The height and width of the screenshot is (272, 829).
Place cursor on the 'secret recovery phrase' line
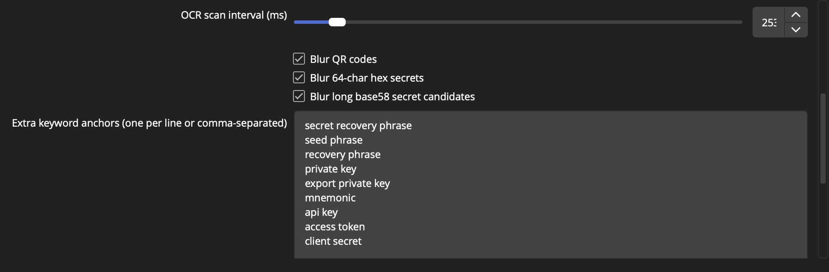tap(358, 125)
